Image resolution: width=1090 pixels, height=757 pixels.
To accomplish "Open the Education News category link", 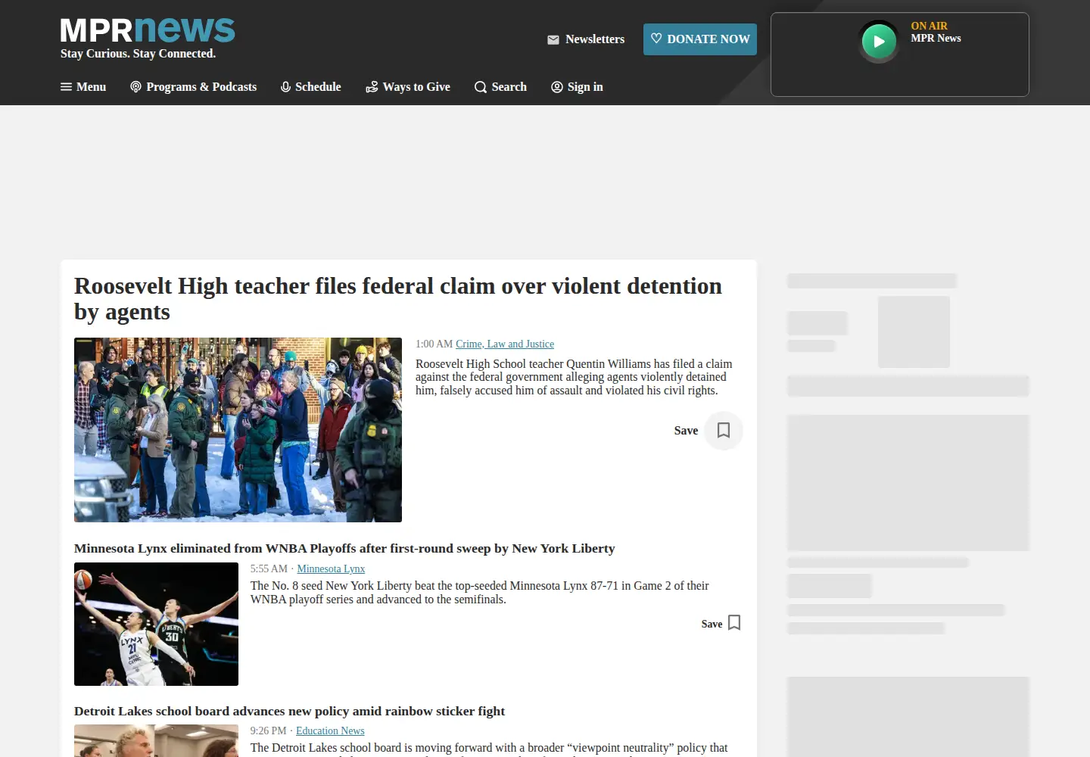I will tap(330, 731).
